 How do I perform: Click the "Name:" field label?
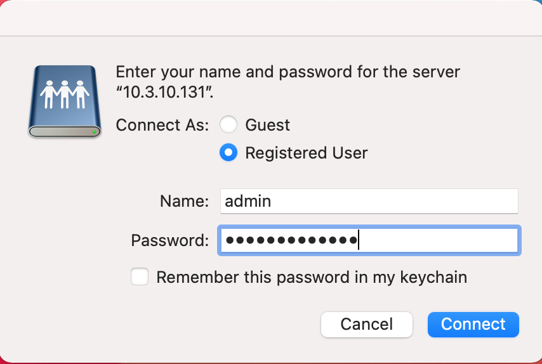point(185,201)
